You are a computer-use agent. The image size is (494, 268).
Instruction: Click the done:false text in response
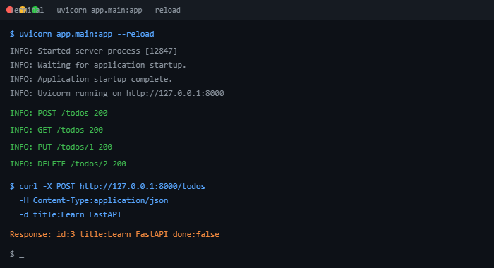196,235
